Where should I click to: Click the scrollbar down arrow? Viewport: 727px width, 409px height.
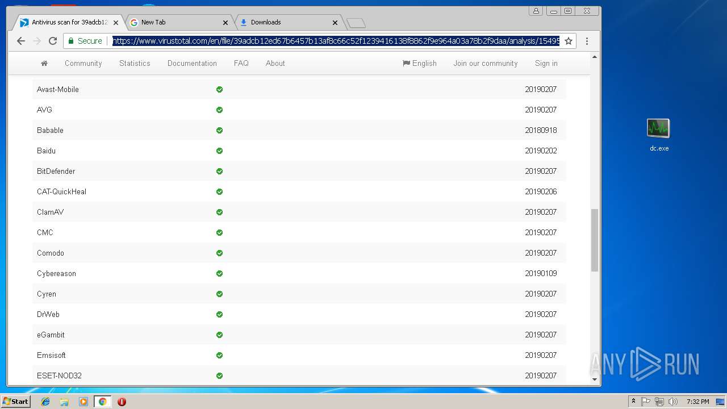(x=595, y=379)
